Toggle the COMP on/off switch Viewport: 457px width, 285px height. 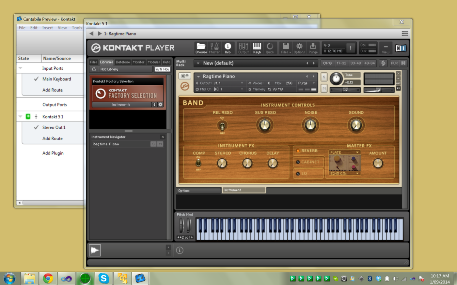[198, 163]
